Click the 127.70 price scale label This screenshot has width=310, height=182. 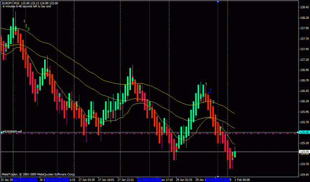click(x=304, y=39)
